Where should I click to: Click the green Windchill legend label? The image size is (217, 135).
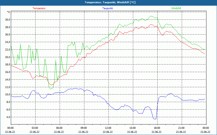tap(176, 8)
